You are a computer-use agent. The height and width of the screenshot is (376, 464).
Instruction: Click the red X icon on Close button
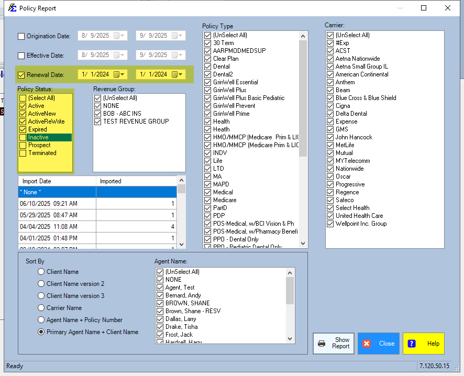pyautogui.click(x=367, y=344)
